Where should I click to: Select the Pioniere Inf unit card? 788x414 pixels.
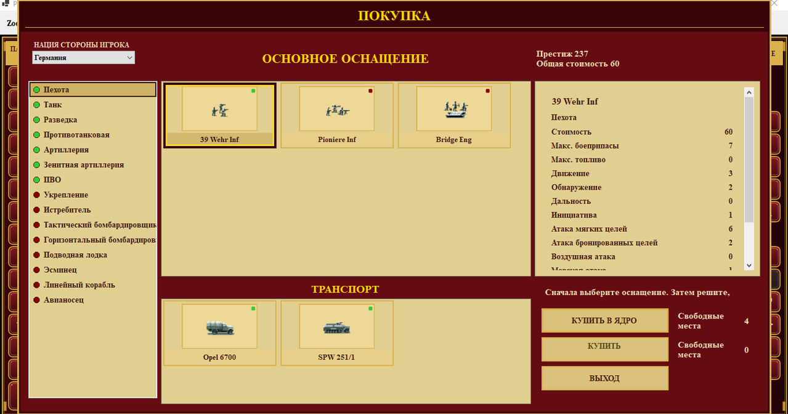(337, 116)
